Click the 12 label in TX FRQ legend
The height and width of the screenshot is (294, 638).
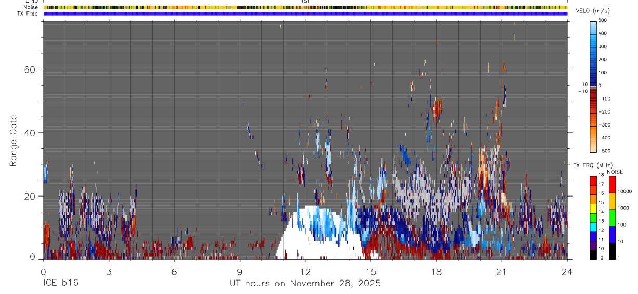pos(602,230)
